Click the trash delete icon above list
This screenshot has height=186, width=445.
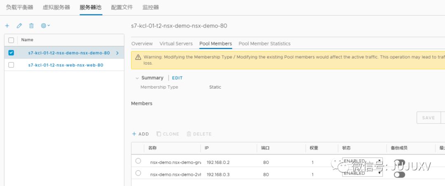click(x=31, y=26)
